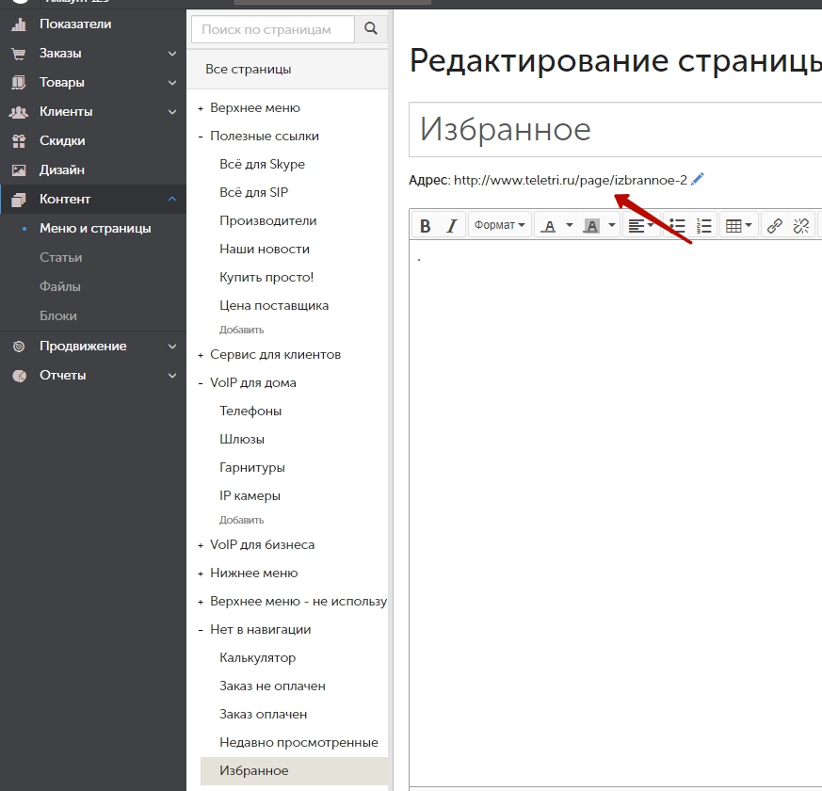The width and height of the screenshot is (822, 791).
Task: Open the text alignment menu
Action: [x=640, y=226]
